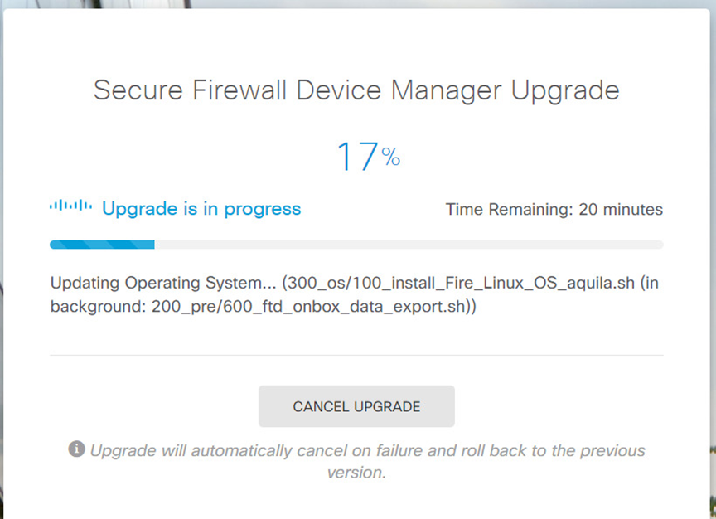Select the Secure Firewall Device Manager Upgrade title
The width and height of the screenshot is (716, 519).
pos(356,90)
